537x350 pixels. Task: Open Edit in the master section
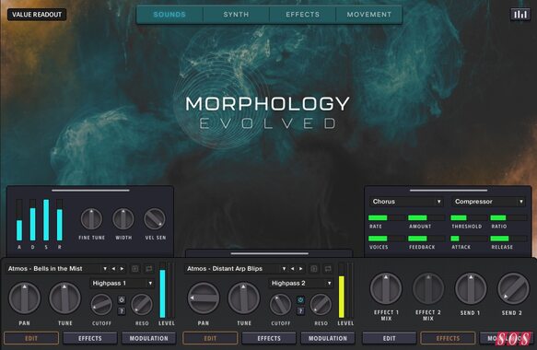390,338
